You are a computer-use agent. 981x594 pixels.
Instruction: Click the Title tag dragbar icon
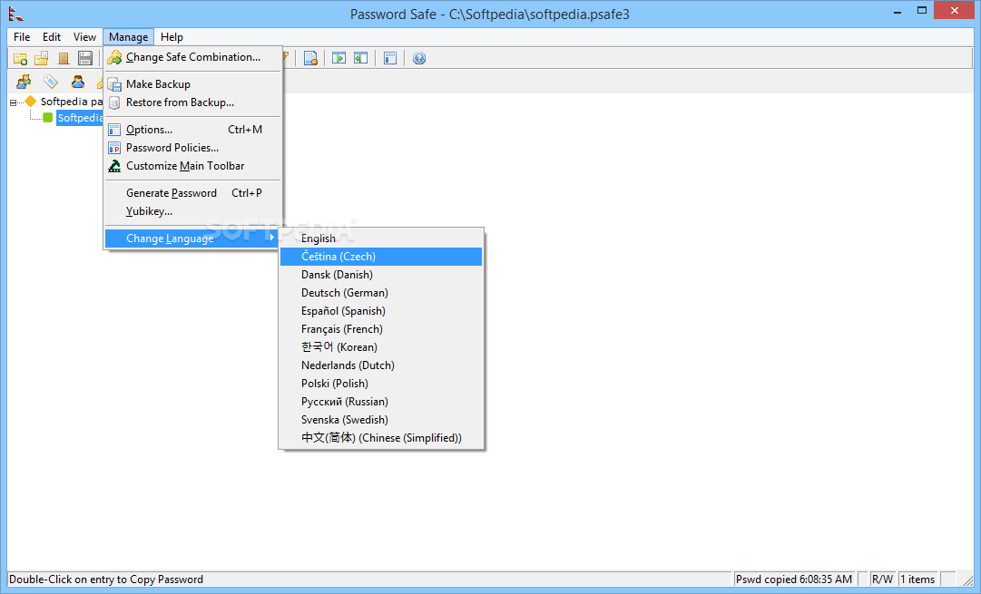(x=51, y=82)
